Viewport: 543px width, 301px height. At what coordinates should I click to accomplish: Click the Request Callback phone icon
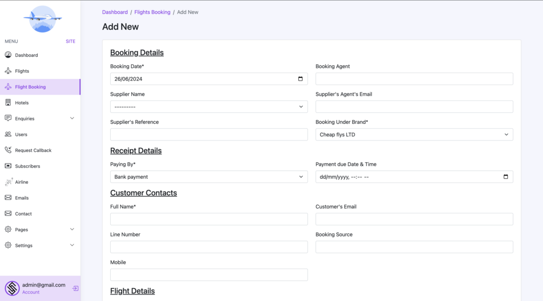pyautogui.click(x=8, y=150)
